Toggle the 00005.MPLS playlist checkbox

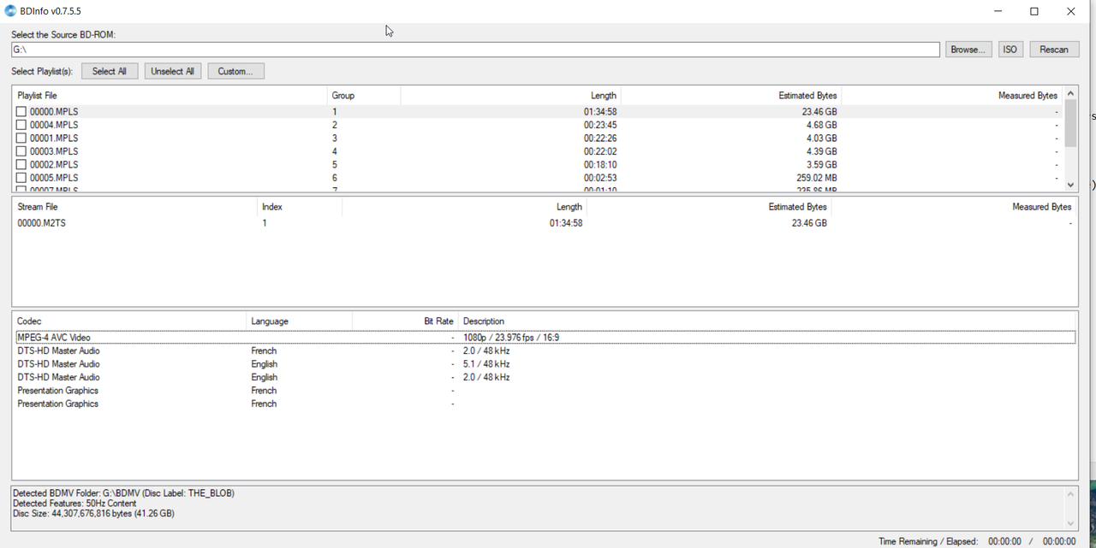tap(21, 178)
